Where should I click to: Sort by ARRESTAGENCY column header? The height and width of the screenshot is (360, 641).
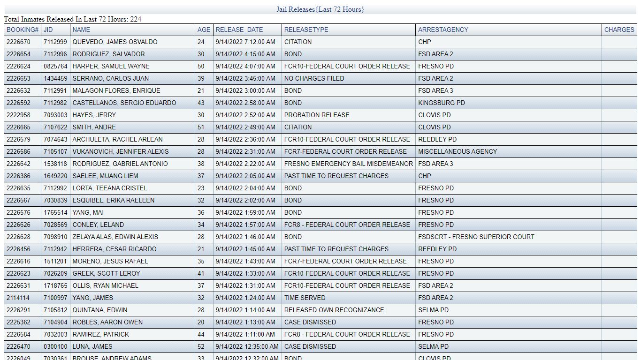coord(443,30)
